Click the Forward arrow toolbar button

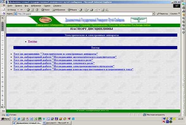22,10
